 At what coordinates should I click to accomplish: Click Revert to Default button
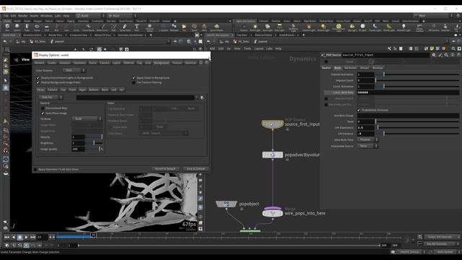(165, 169)
